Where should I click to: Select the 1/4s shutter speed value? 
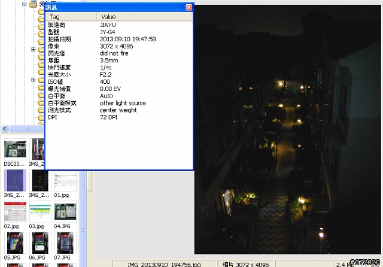click(105, 68)
